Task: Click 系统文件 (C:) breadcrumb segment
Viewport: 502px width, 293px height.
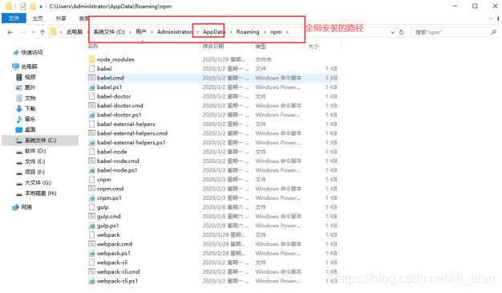Action: pyautogui.click(x=109, y=32)
